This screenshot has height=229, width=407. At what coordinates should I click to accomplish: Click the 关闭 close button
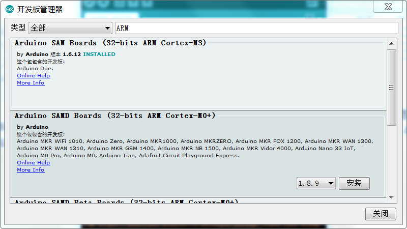point(381,214)
